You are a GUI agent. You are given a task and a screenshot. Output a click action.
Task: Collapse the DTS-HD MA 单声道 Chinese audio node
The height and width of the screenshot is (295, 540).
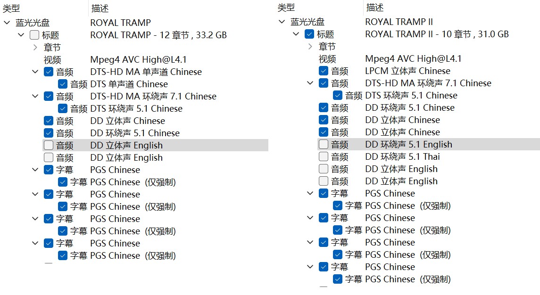click(x=35, y=72)
